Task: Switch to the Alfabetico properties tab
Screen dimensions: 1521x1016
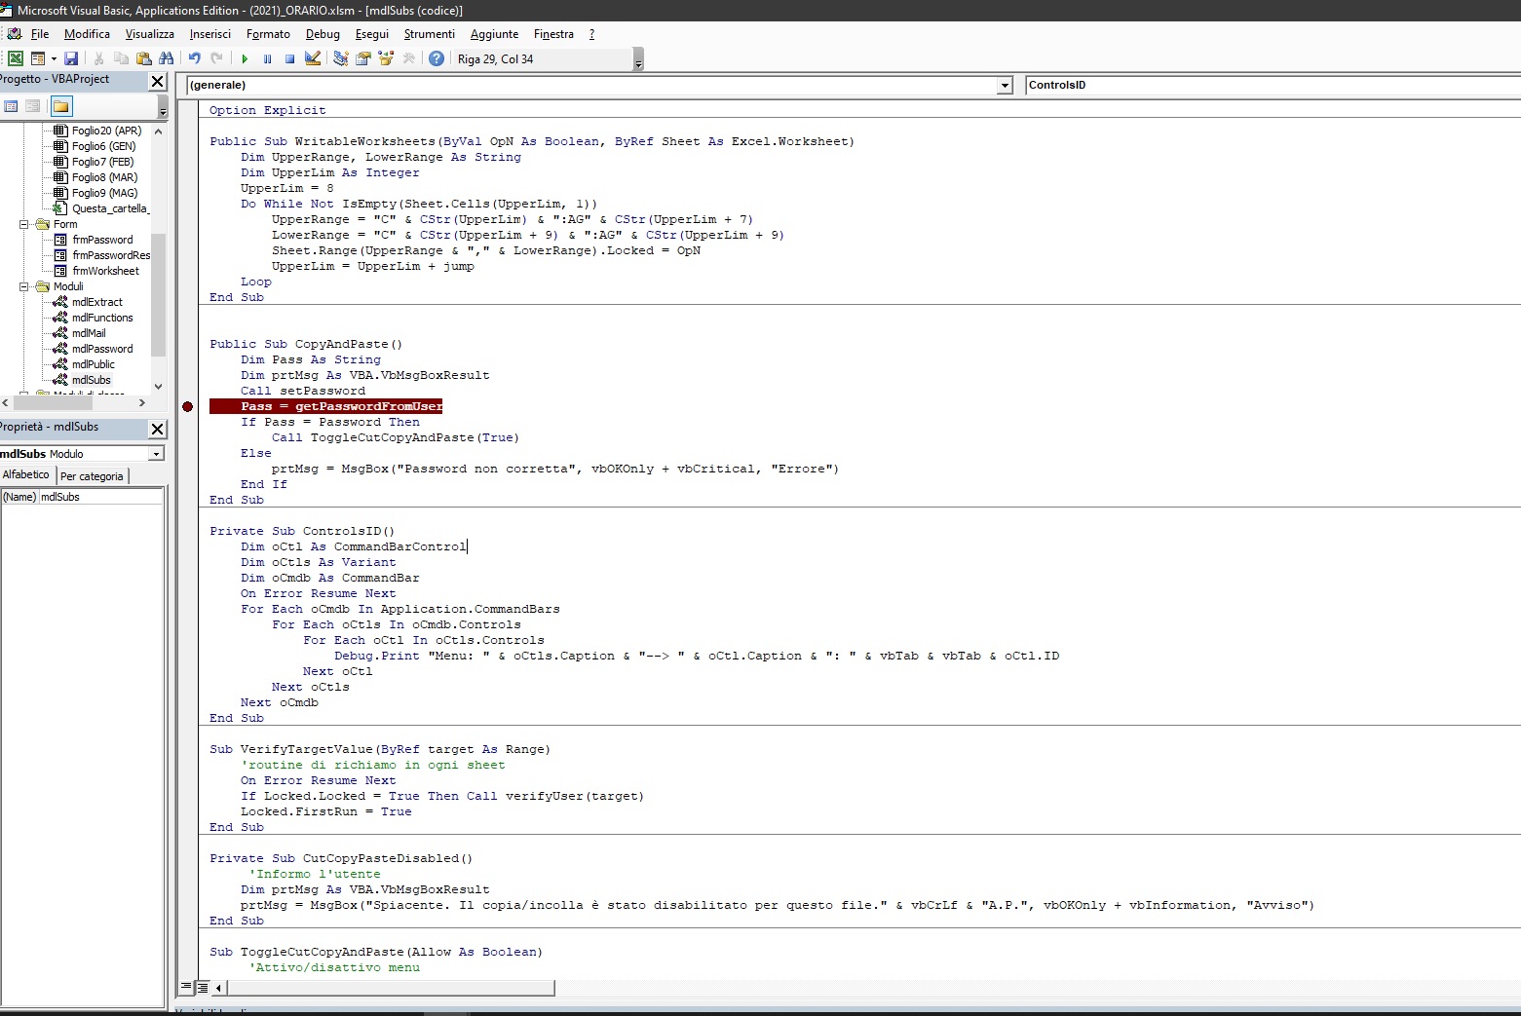Action: click(26, 474)
